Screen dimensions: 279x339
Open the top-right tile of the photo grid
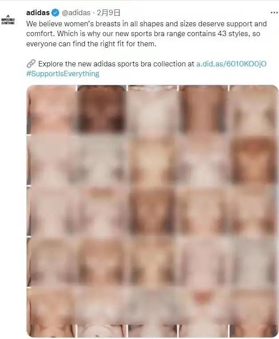click(254, 110)
